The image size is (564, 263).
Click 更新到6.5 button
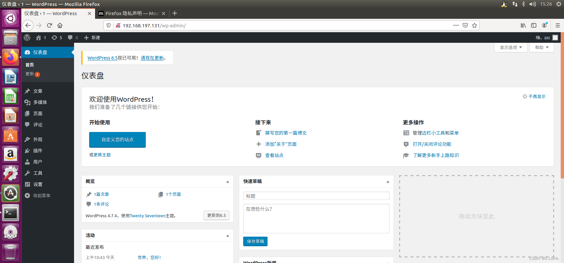click(217, 216)
